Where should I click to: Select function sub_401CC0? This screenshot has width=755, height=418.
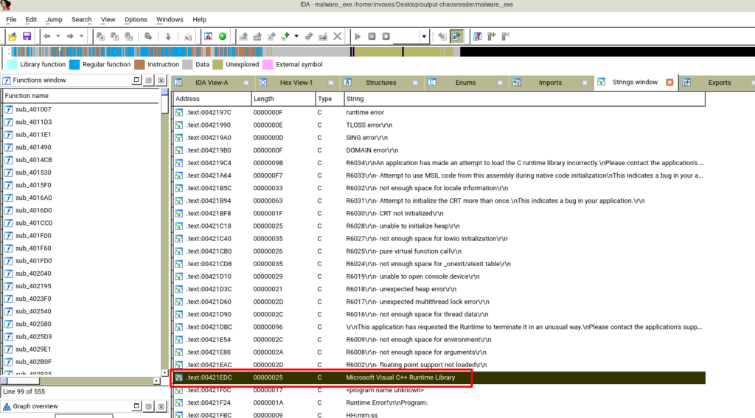[x=34, y=223]
